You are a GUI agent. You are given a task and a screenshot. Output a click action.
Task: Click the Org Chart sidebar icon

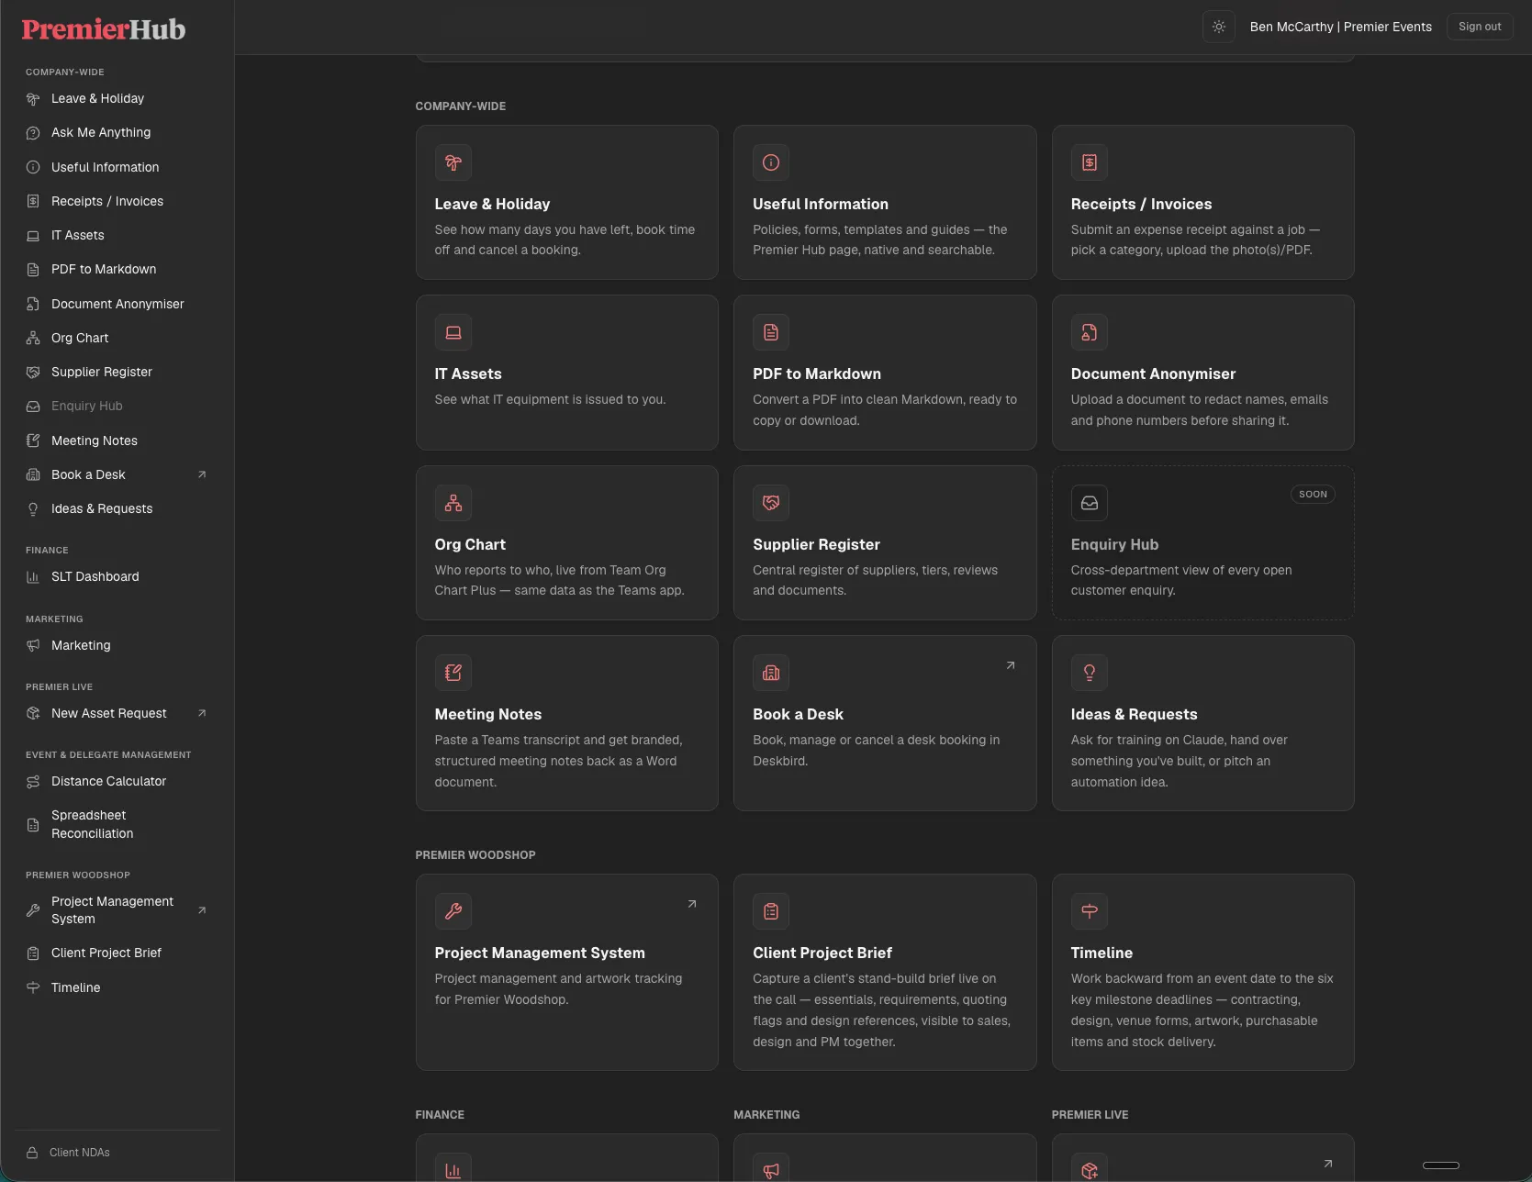tap(33, 338)
